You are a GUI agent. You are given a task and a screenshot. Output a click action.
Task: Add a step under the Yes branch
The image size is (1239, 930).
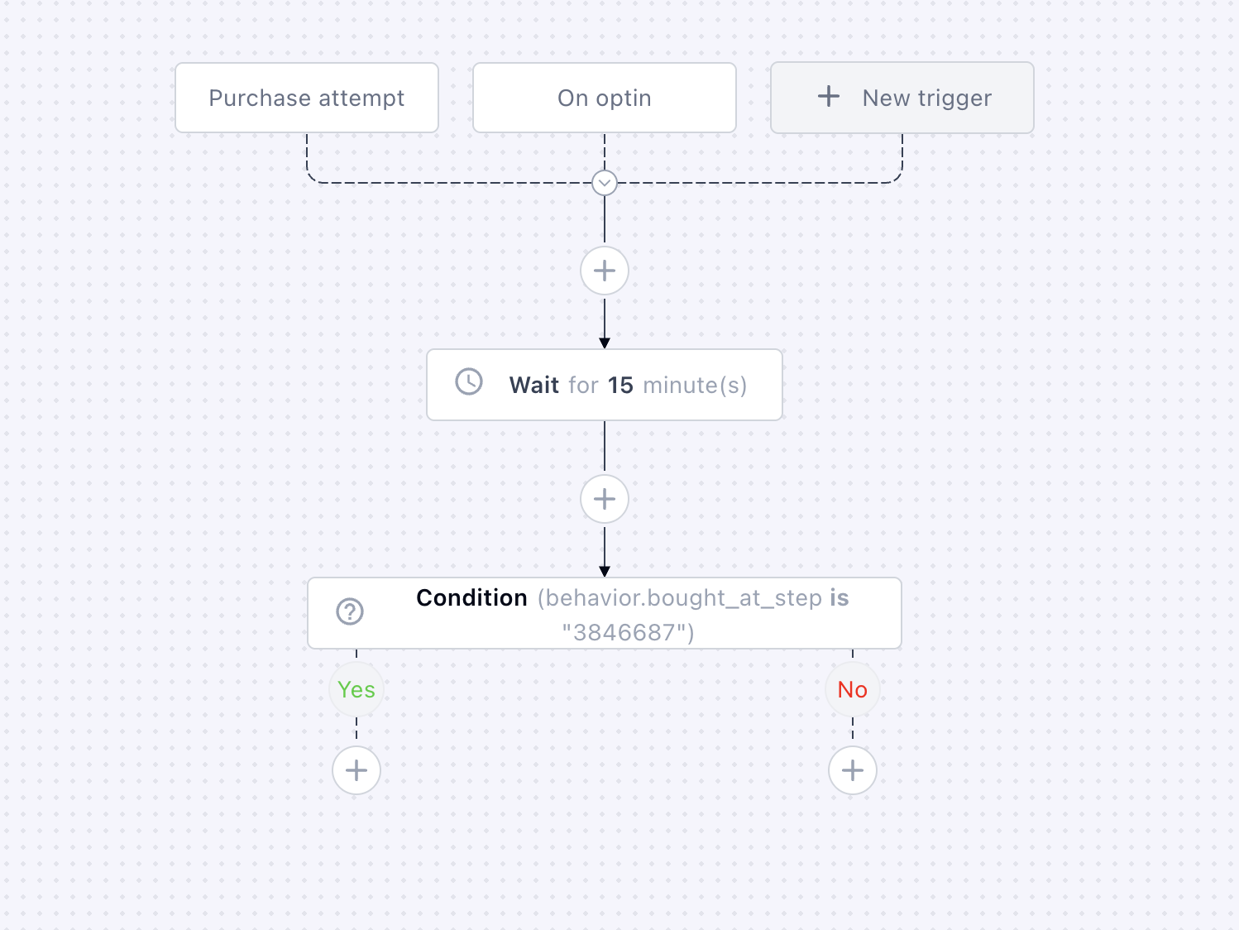[x=356, y=770]
